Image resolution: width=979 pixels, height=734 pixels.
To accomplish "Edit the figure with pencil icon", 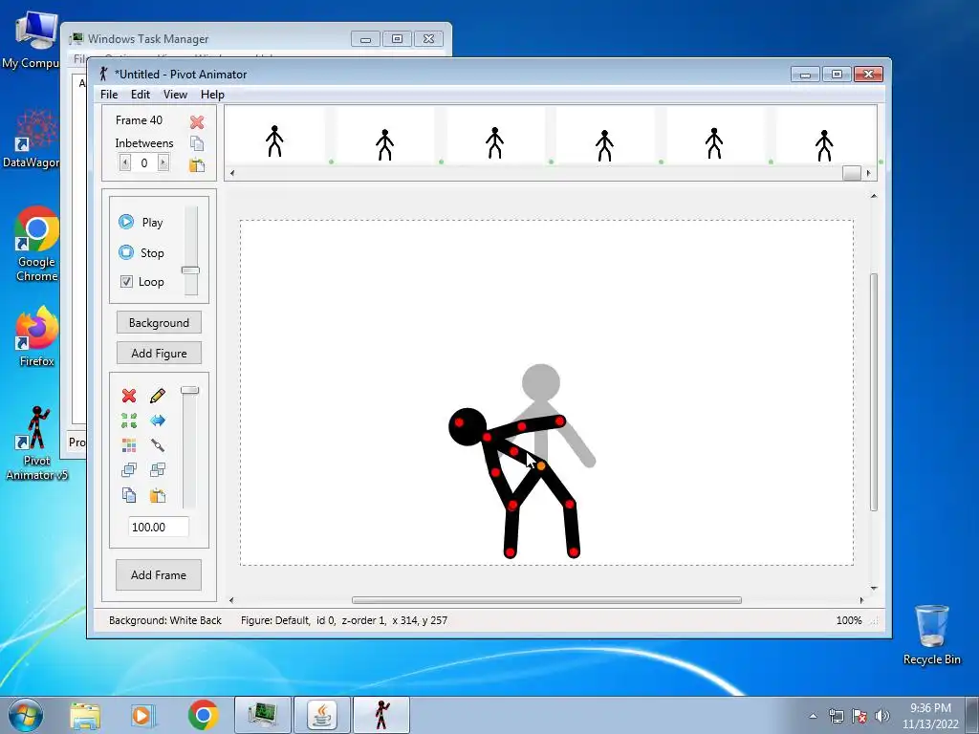I will click(x=158, y=396).
